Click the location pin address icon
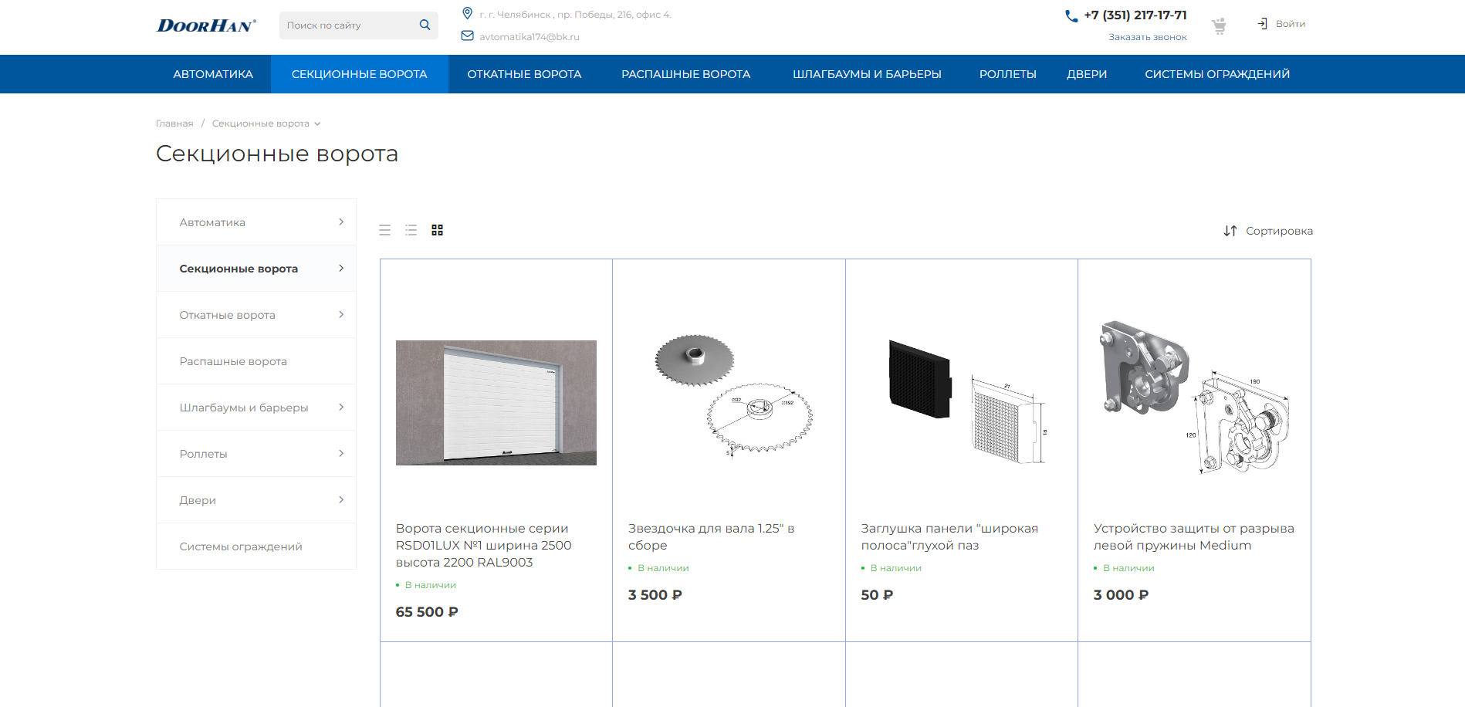The height and width of the screenshot is (707, 1465). click(467, 13)
